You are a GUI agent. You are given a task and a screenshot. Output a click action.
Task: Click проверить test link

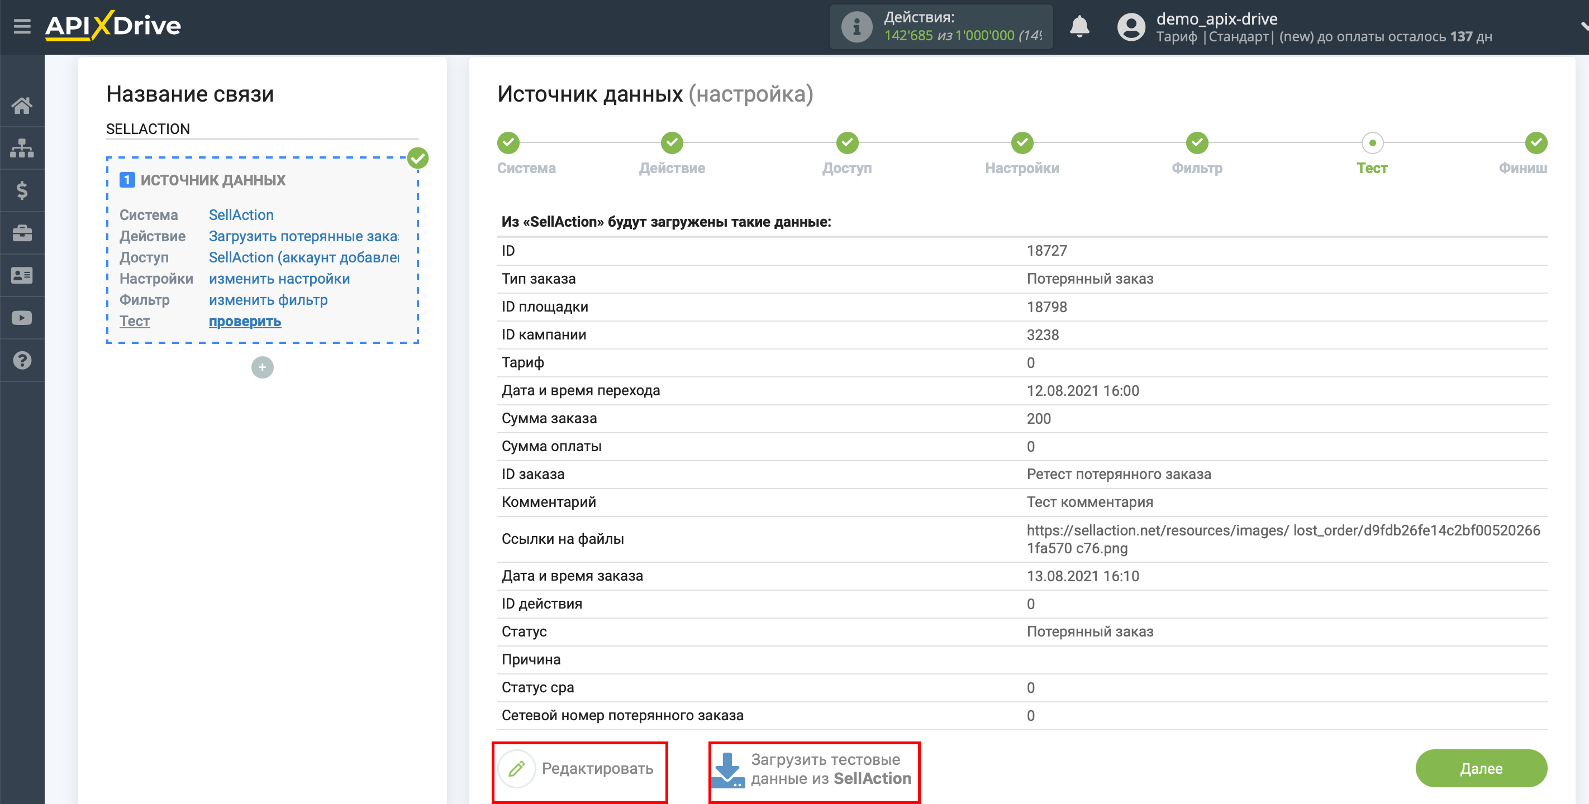245,321
